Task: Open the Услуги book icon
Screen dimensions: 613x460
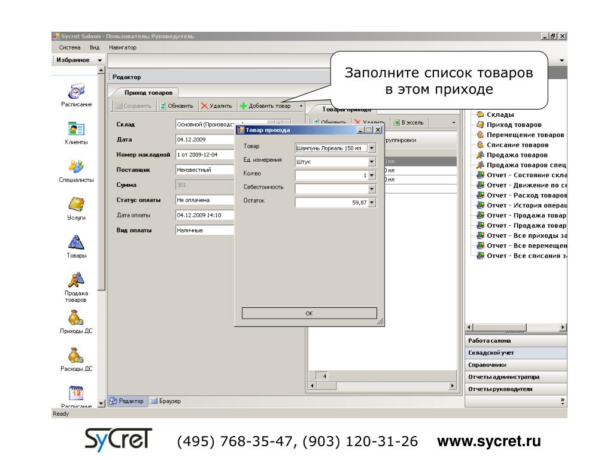Action: pos(76,204)
